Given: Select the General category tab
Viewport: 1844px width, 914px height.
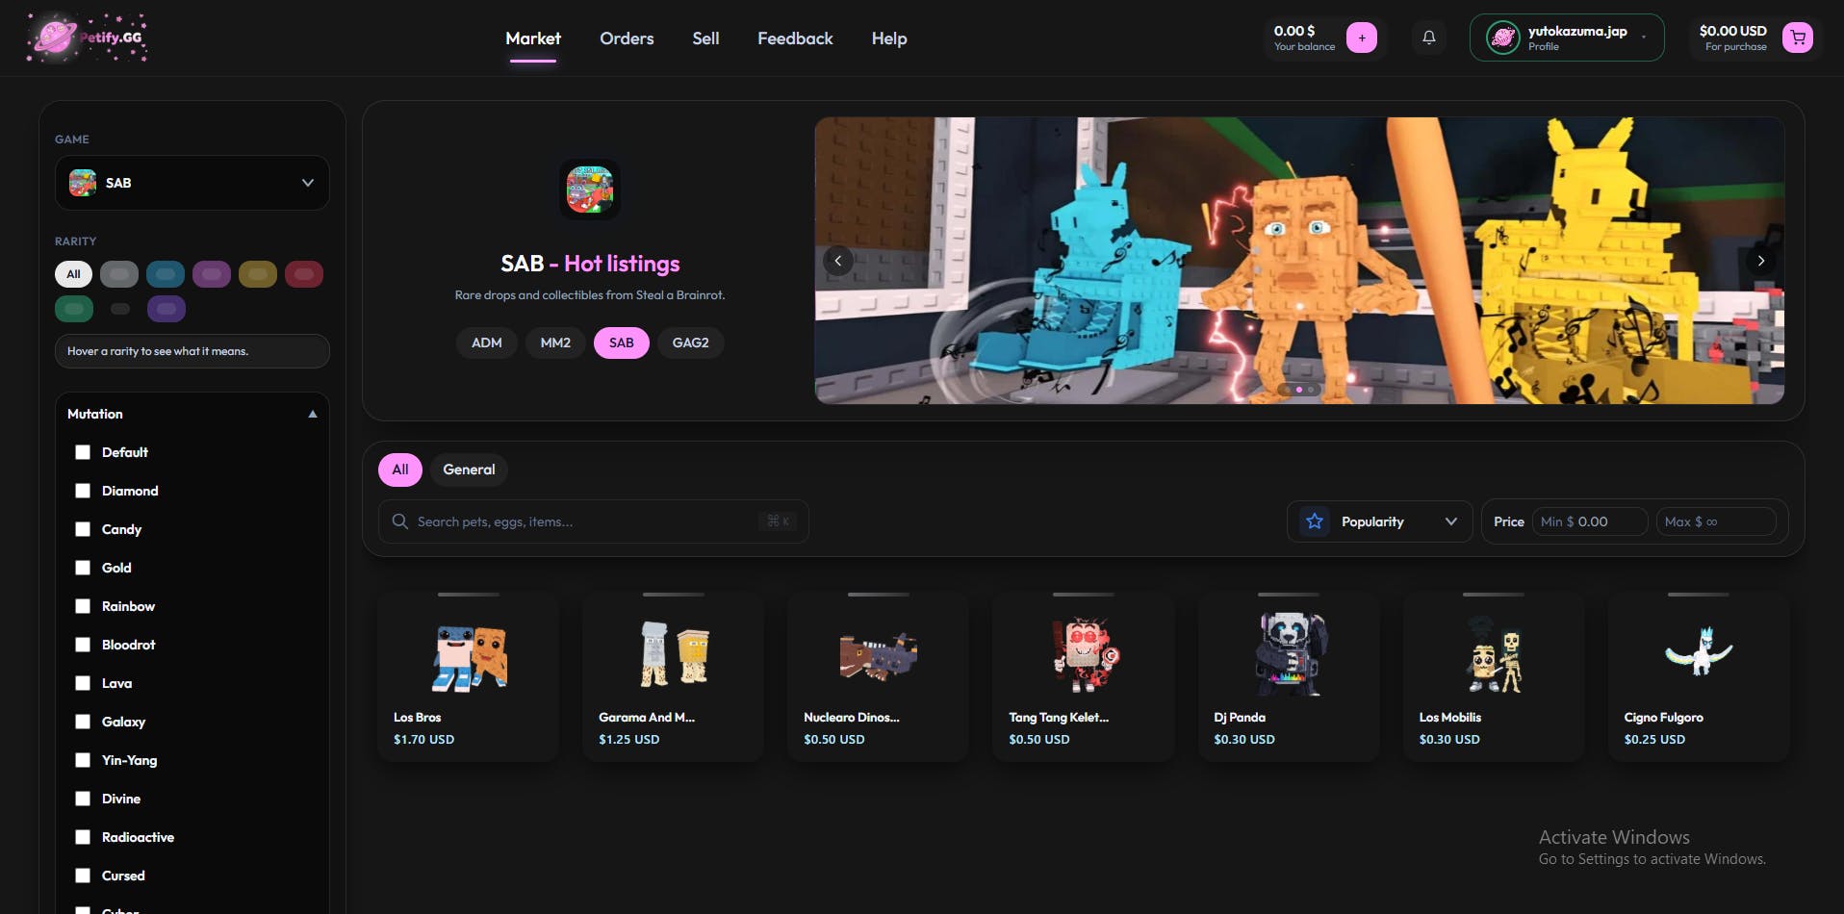Looking at the screenshot, I should 469,470.
